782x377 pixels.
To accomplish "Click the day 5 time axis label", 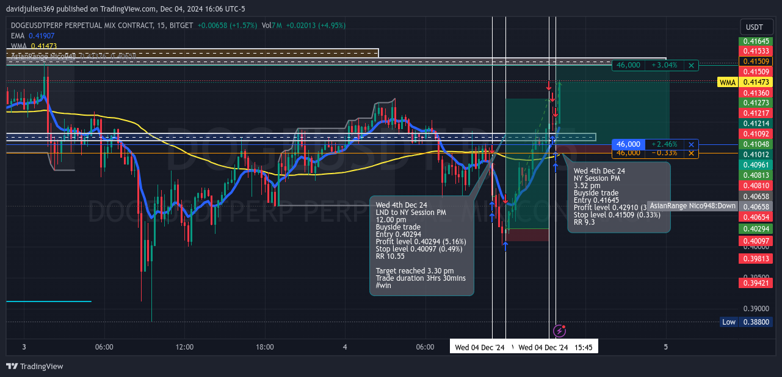I will [x=666, y=347].
